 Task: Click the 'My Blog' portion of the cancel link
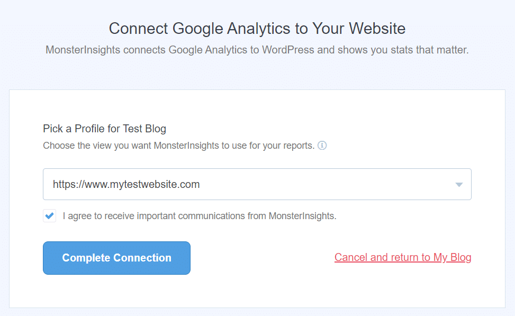tap(452, 257)
